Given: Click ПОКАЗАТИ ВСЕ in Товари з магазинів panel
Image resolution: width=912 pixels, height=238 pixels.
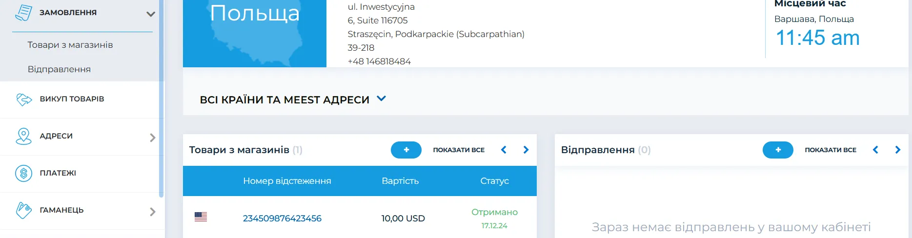Looking at the screenshot, I should (x=459, y=150).
